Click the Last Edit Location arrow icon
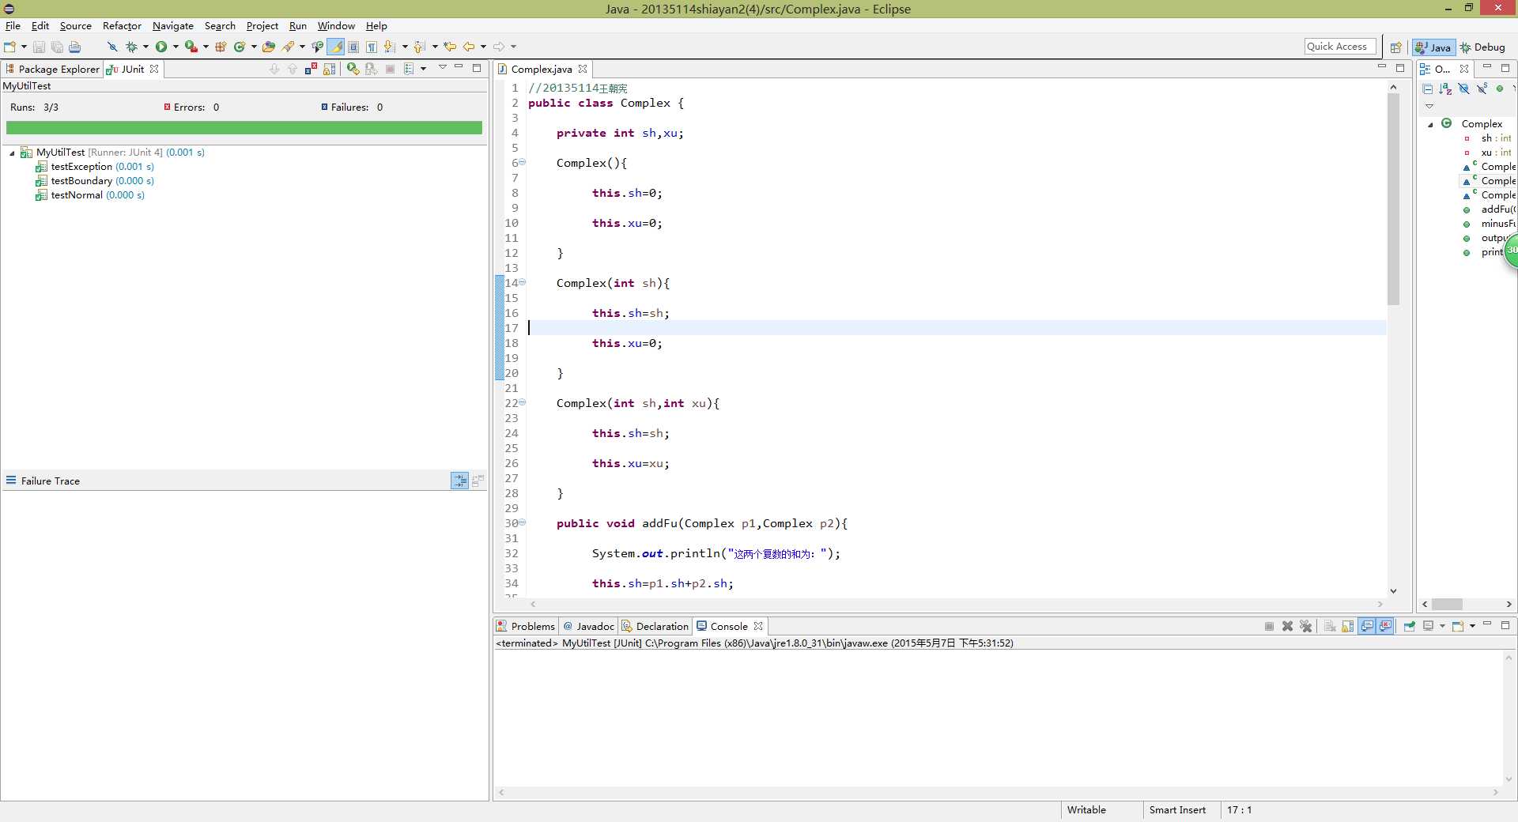Screen dimensions: 1518x822 click(x=450, y=47)
